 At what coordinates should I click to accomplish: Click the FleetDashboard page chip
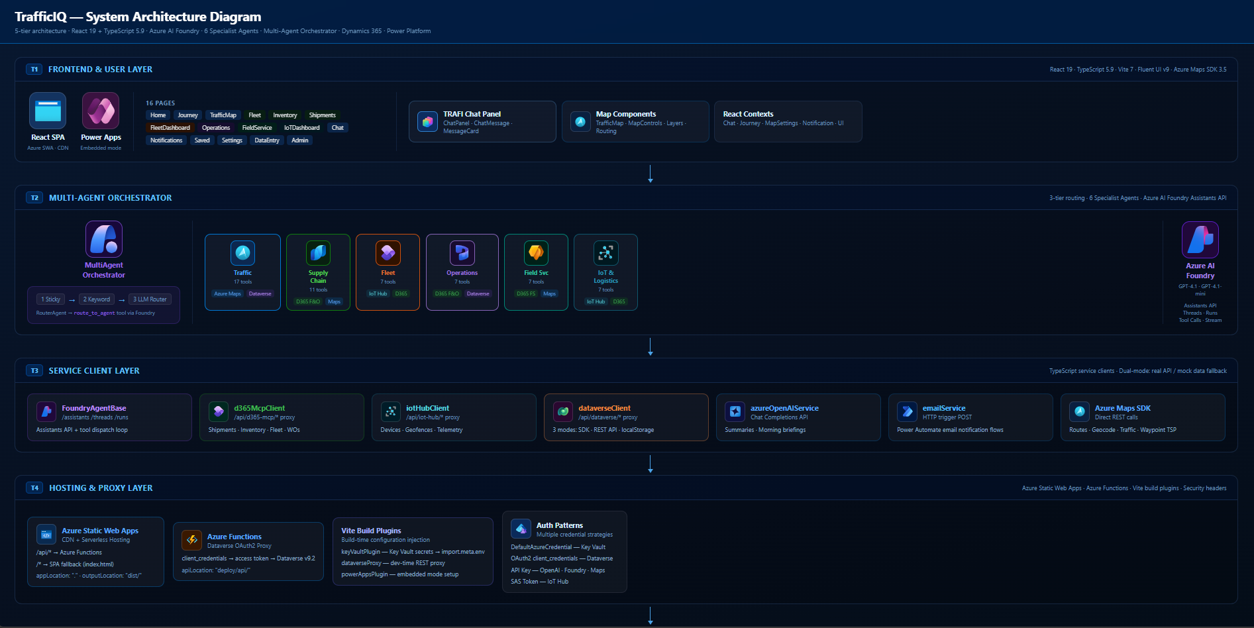coord(170,128)
